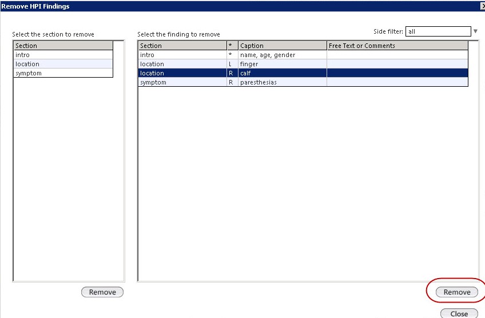The image size is (485, 318).
Task: Select 'symptom' in the section list
Action: tap(63, 73)
